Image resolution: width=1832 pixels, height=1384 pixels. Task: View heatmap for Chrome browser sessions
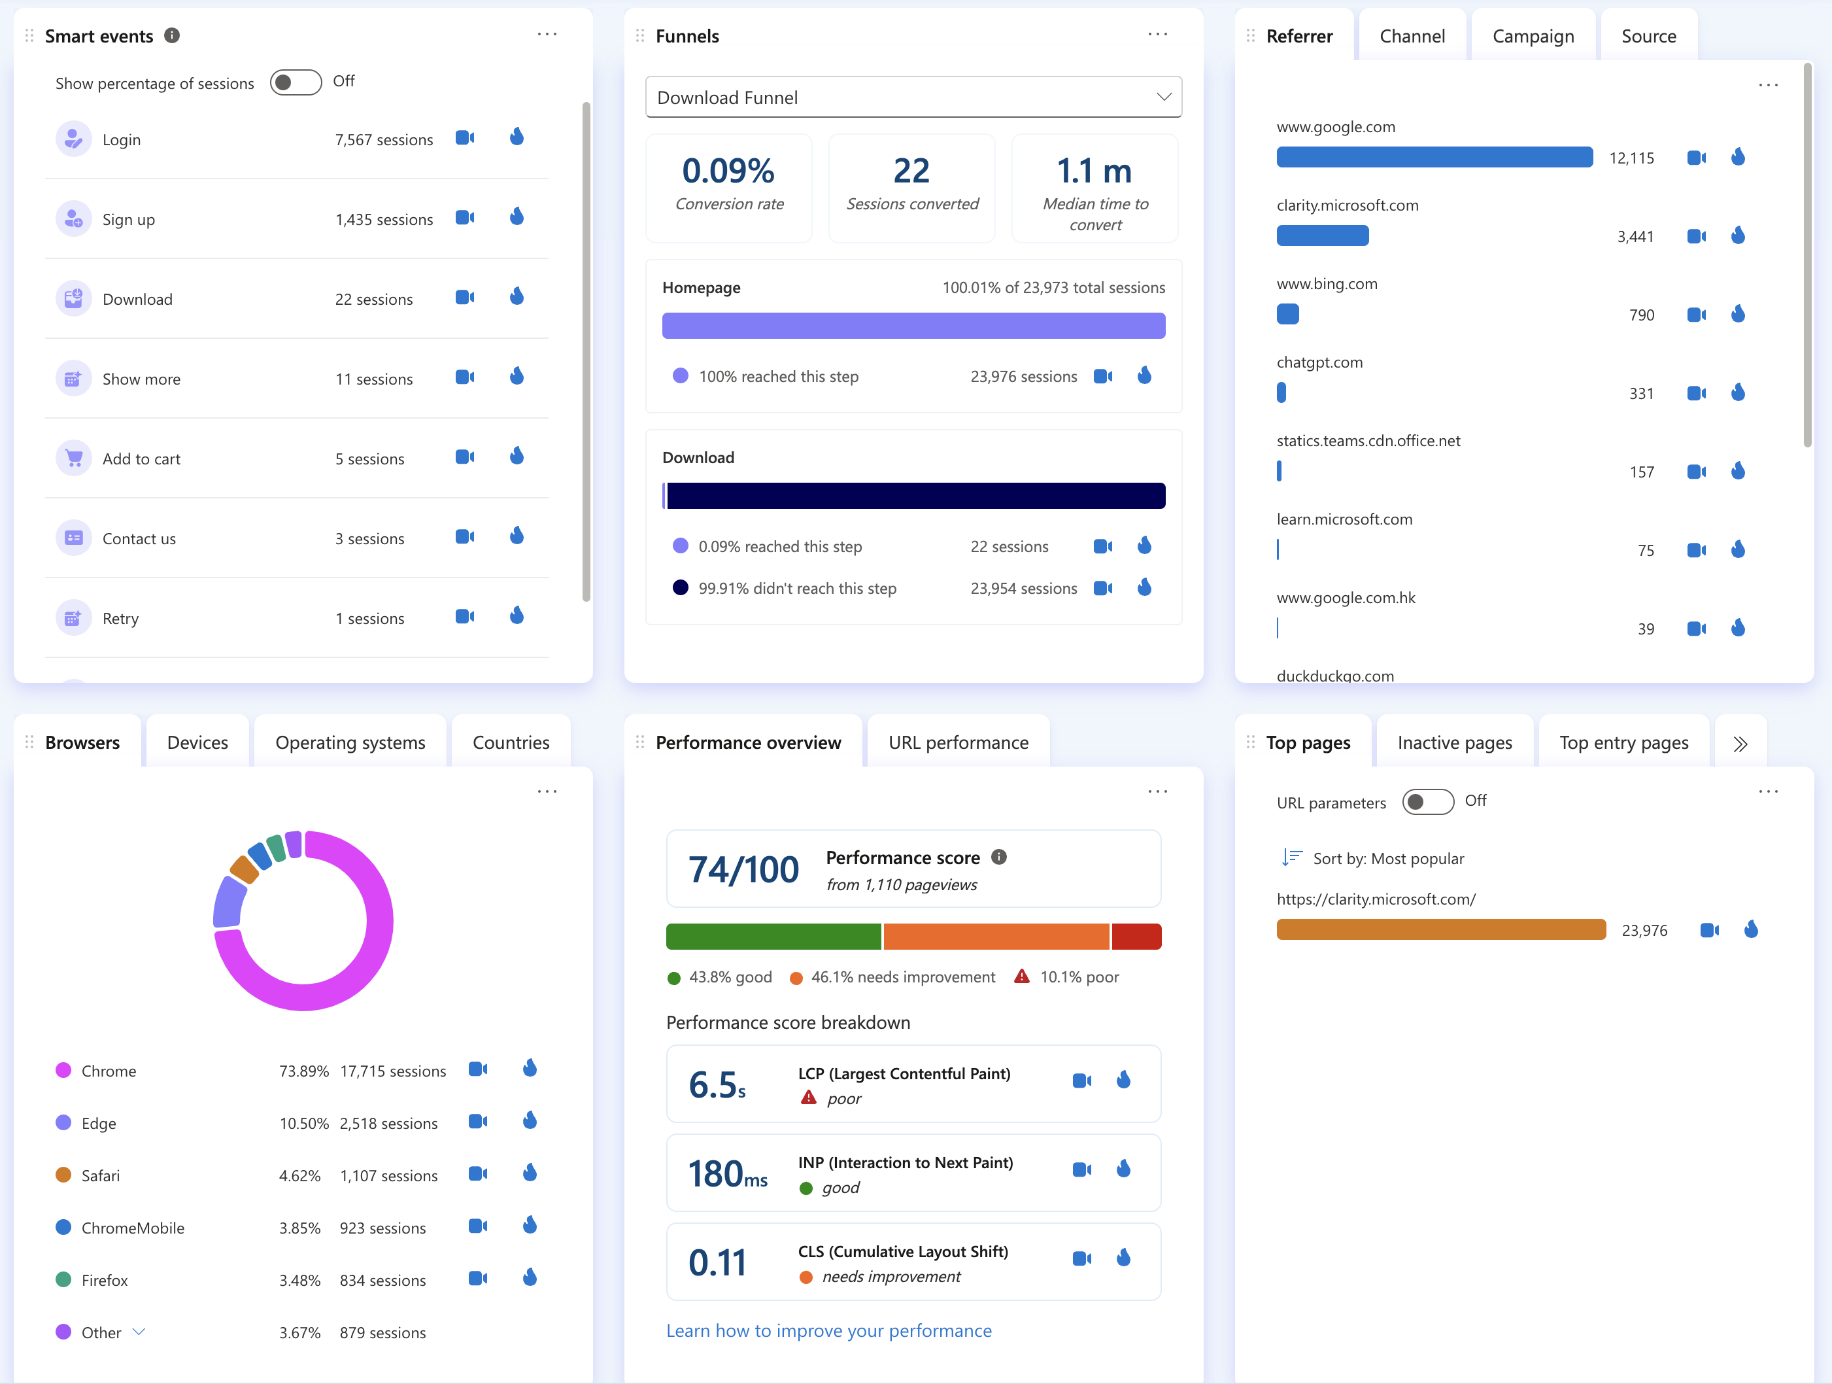530,1069
